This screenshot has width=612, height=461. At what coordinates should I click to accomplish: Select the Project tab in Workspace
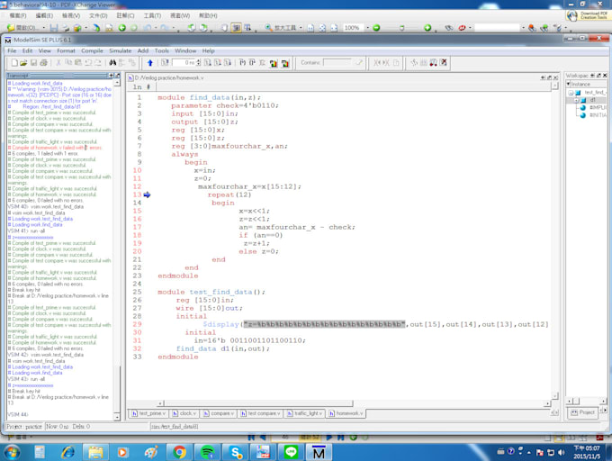click(583, 412)
